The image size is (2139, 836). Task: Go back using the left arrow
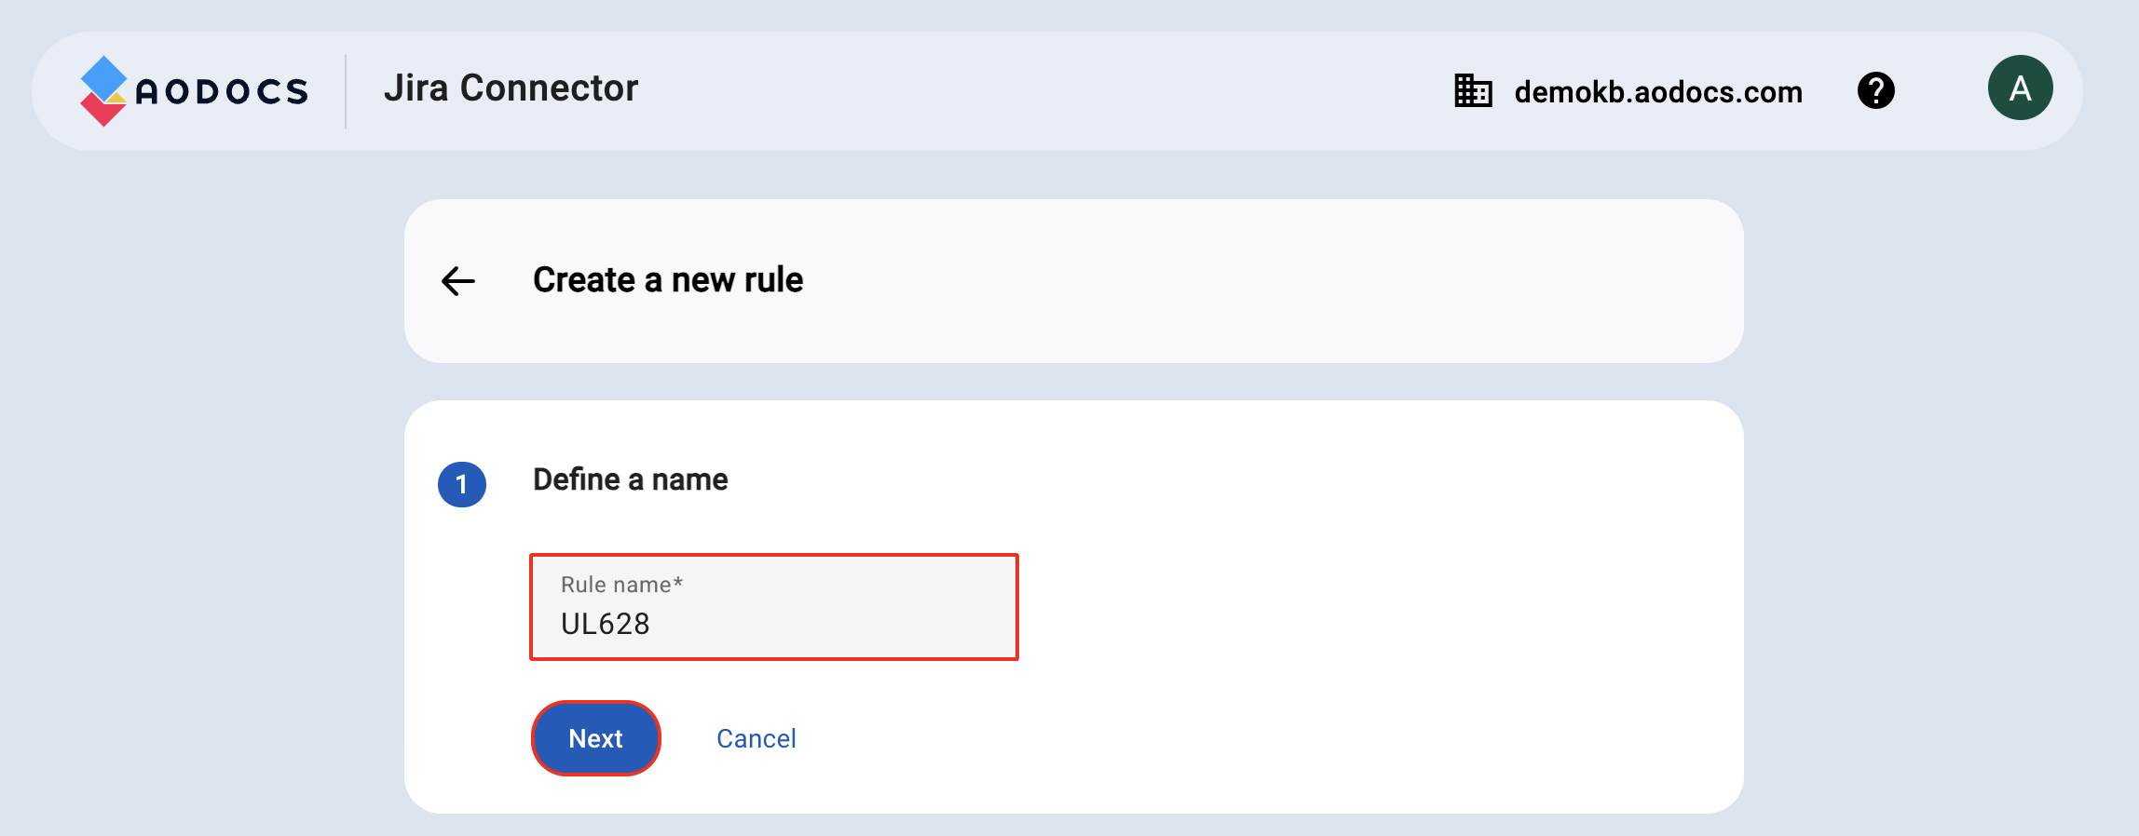point(457,280)
